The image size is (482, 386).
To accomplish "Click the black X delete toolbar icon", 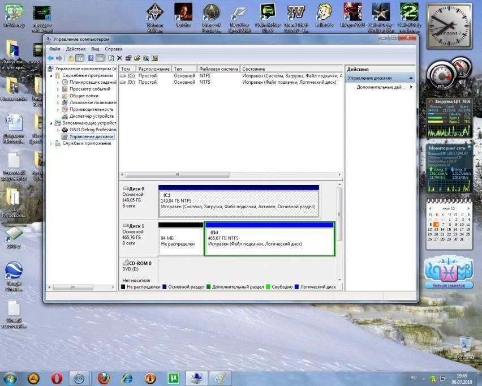I will click(x=119, y=58).
